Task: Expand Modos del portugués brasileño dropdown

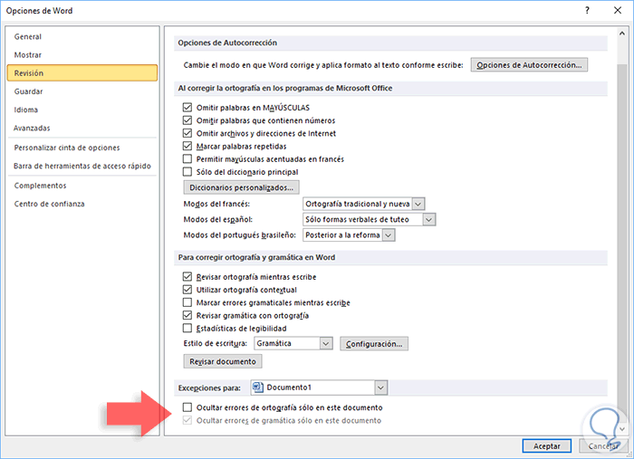Action: tap(389, 235)
